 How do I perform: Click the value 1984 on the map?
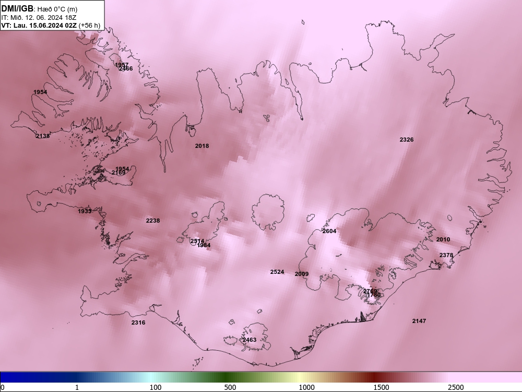[204, 245]
